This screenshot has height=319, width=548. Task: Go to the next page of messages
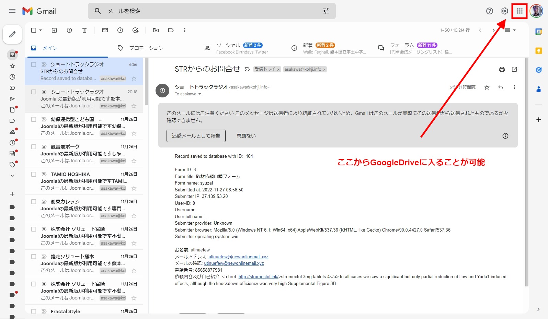coord(494,30)
